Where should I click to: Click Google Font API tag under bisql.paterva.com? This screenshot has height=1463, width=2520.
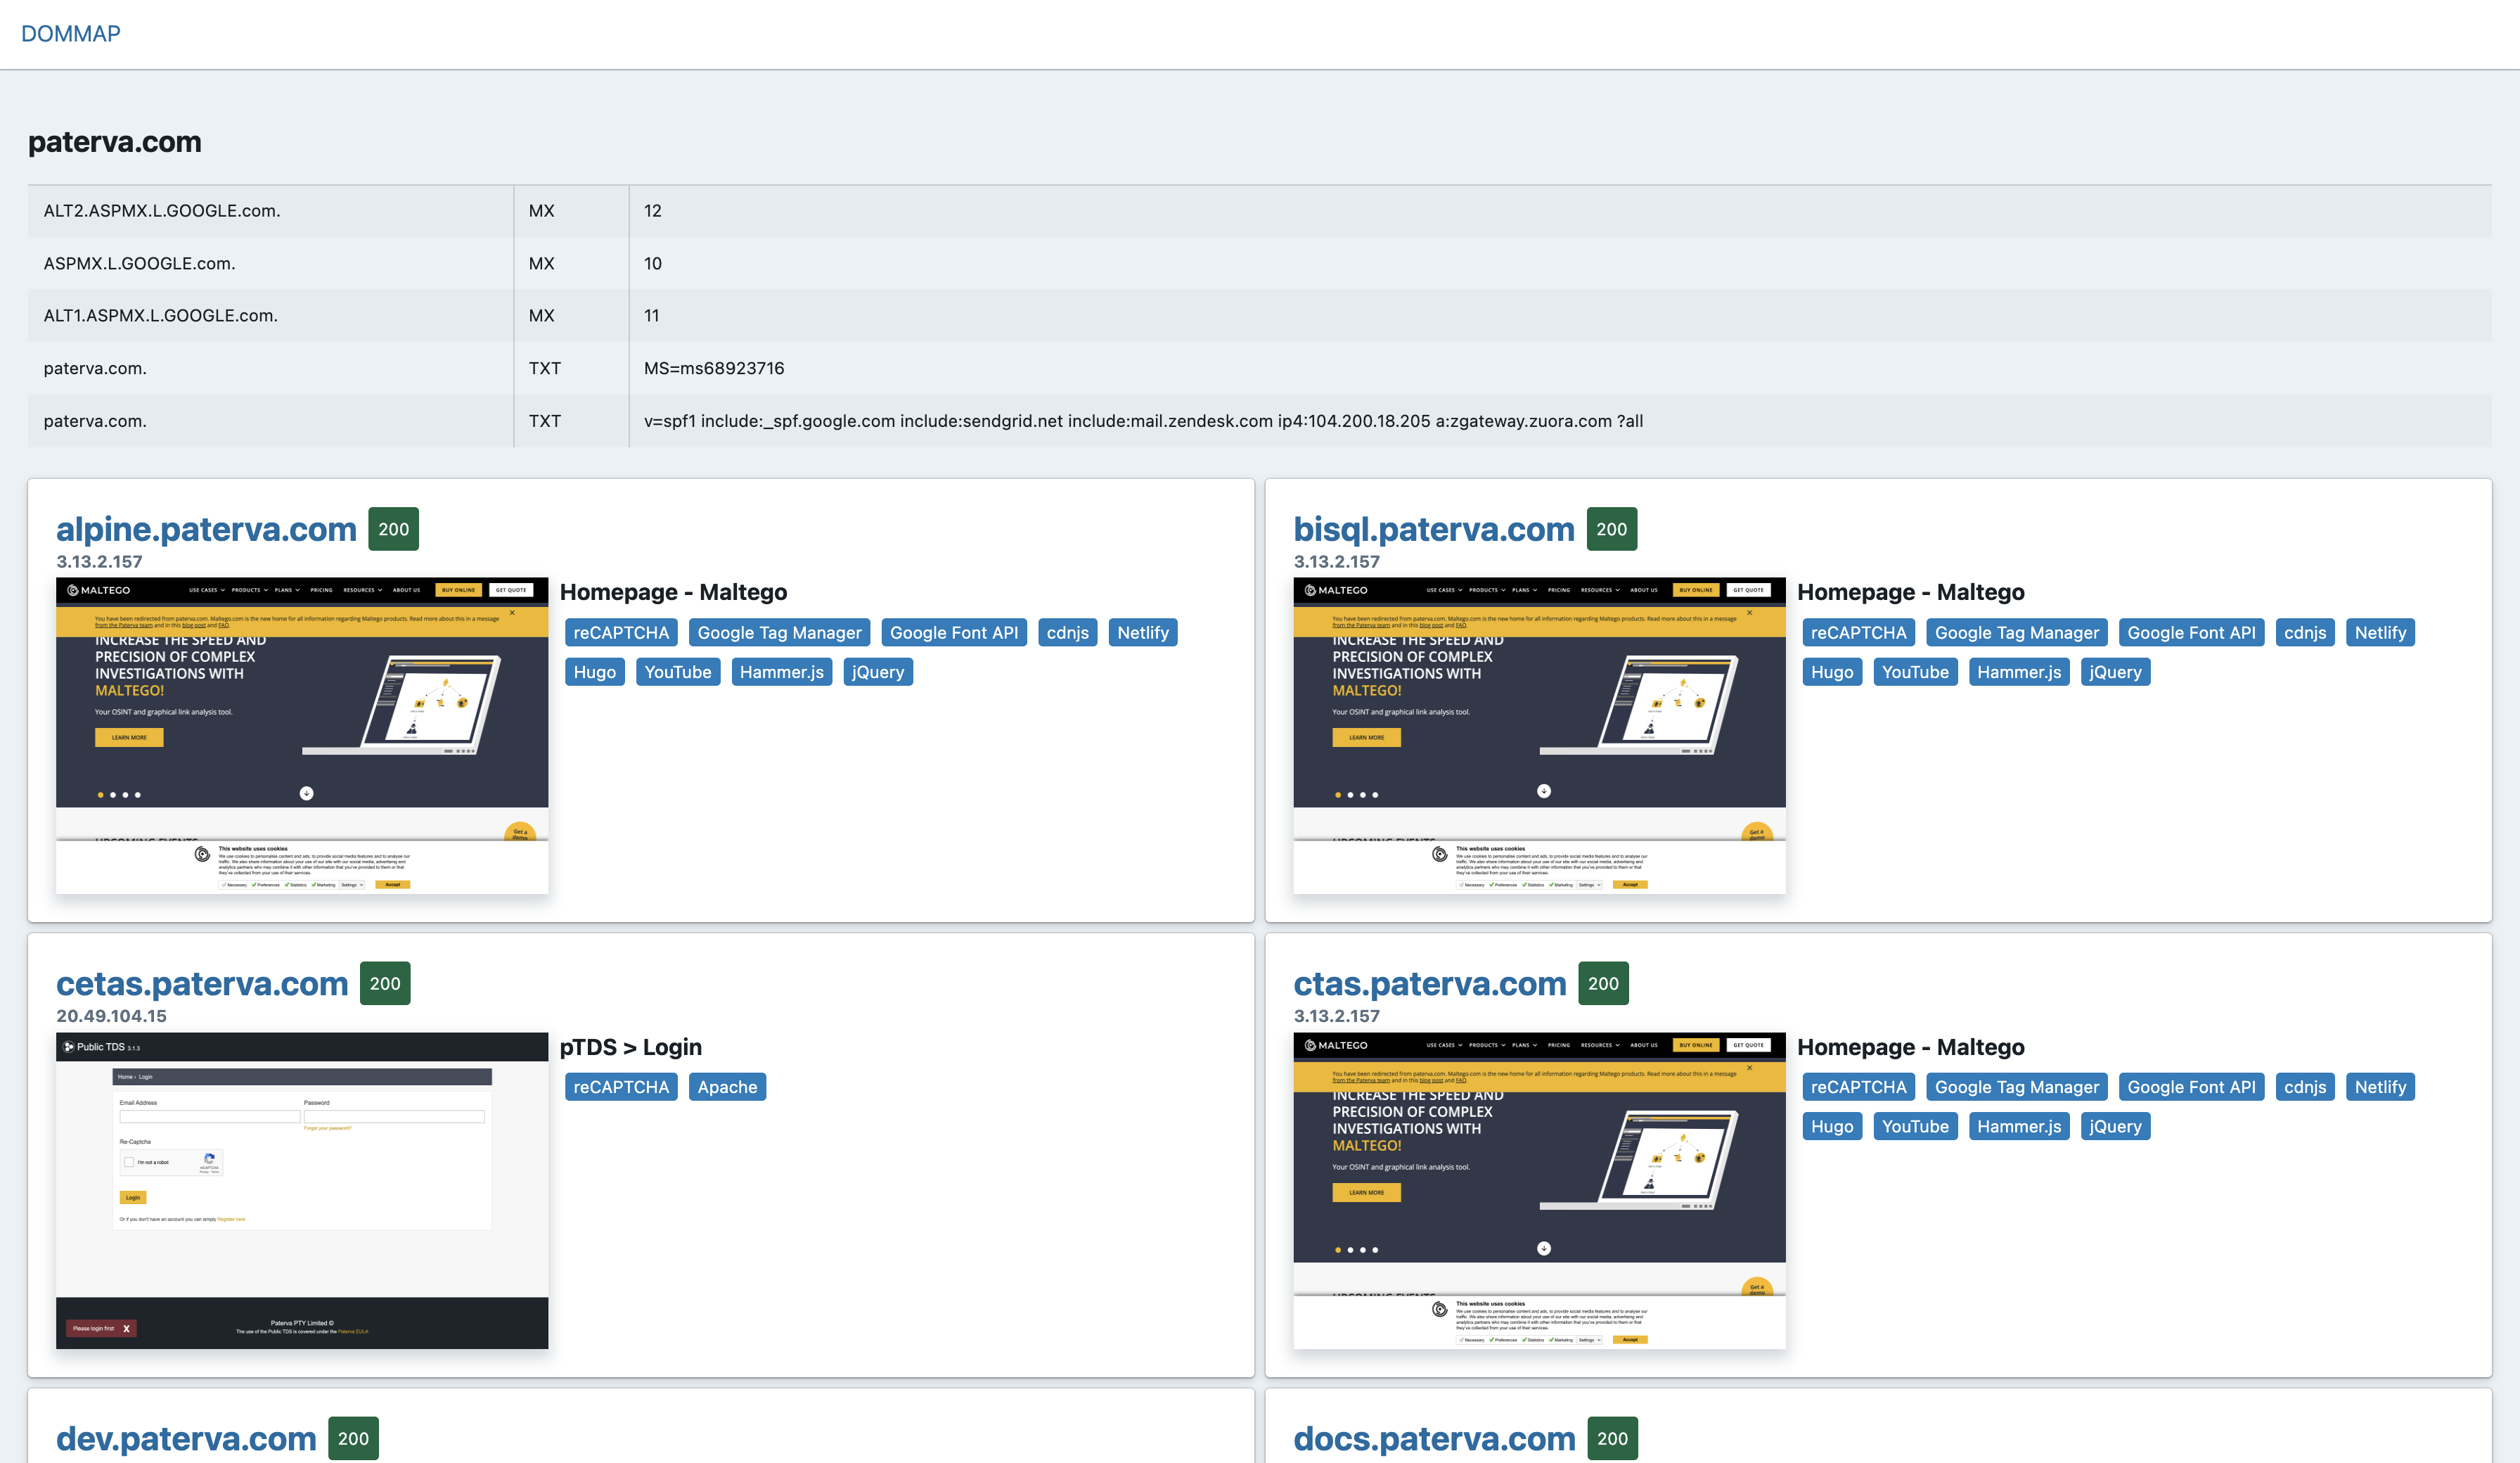[2191, 632]
